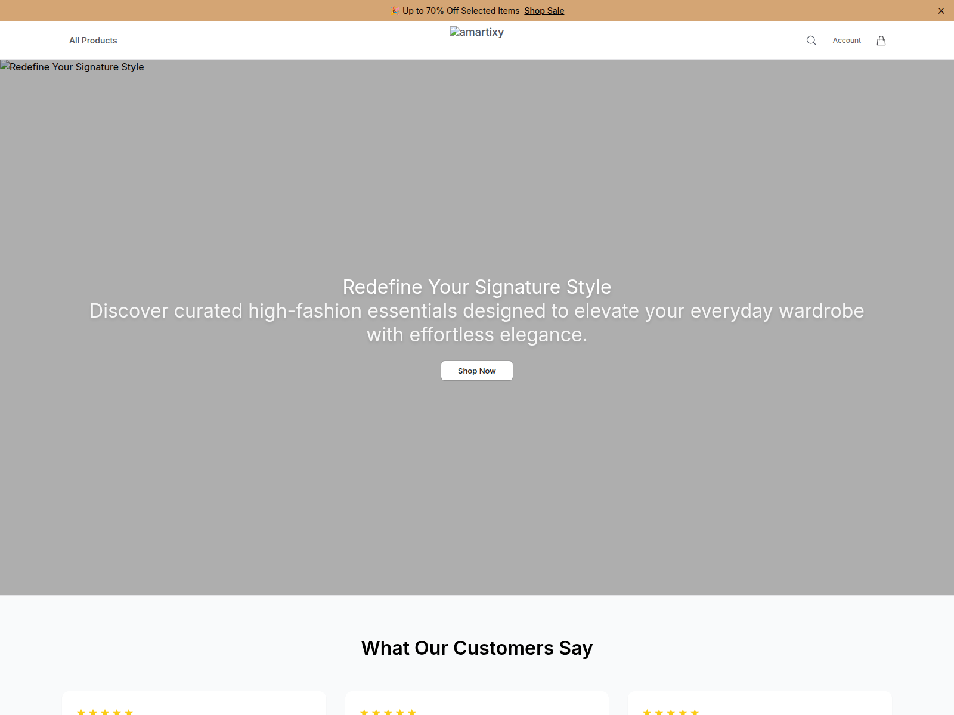The height and width of the screenshot is (715, 954).
Task: Click the Shop Now button
Action: click(477, 371)
